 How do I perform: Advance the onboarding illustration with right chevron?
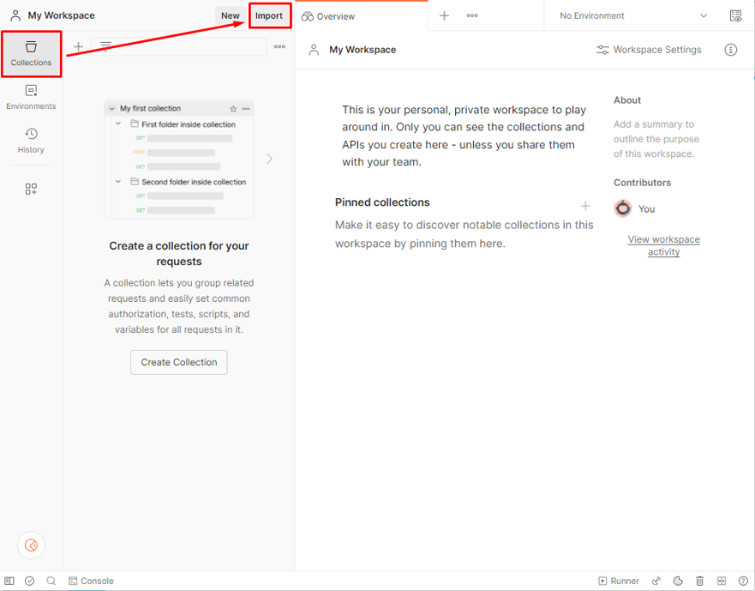pos(270,159)
